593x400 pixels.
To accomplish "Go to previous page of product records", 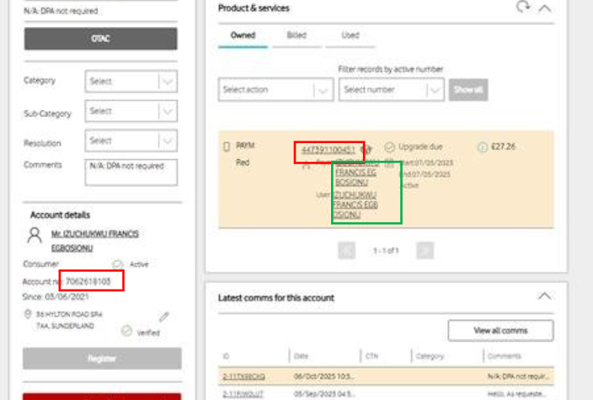I will [346, 250].
